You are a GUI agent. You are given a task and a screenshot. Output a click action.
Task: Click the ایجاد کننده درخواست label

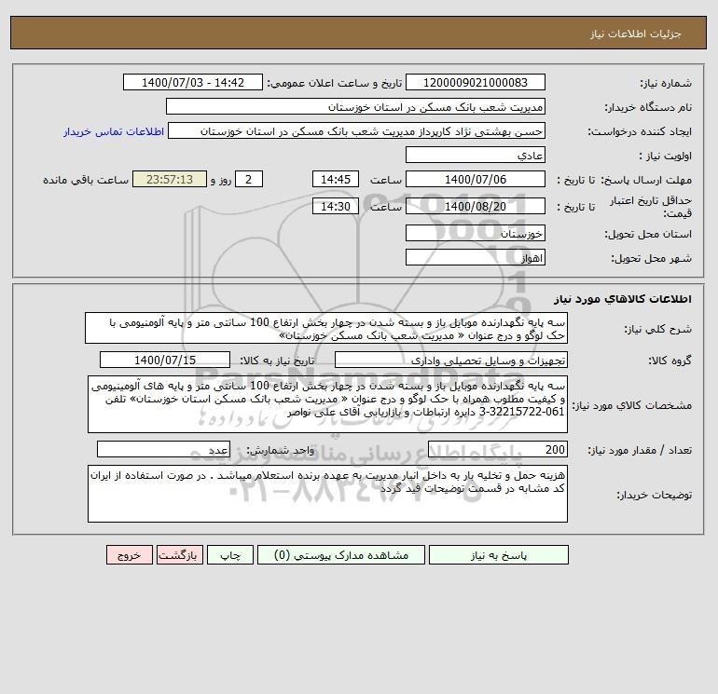[x=640, y=131]
